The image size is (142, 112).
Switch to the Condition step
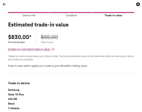pyautogui.click(x=71, y=15)
